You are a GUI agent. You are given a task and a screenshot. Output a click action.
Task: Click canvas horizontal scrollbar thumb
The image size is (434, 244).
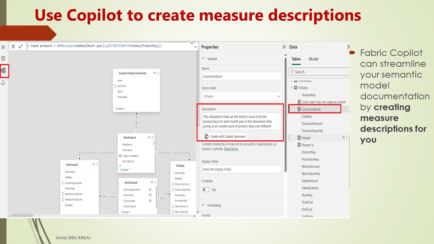pyautogui.click(x=23, y=216)
